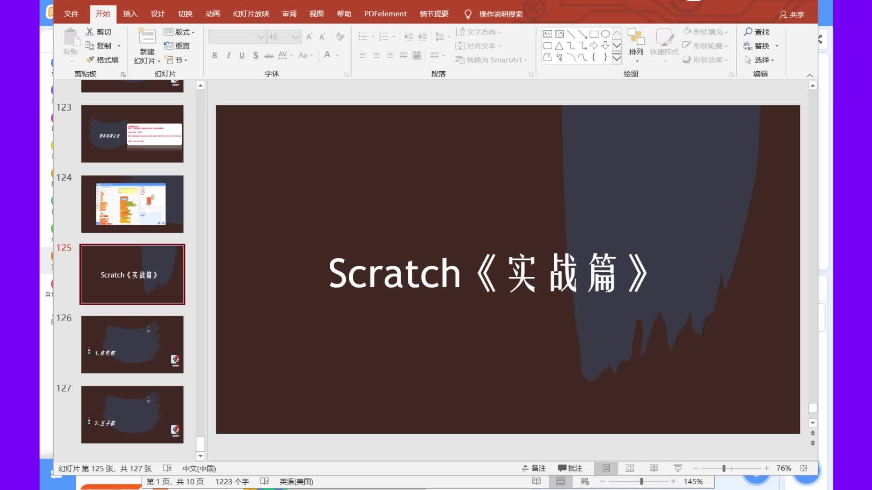
Task: Click the slide title Scratch《实战篇》
Action: tap(488, 273)
